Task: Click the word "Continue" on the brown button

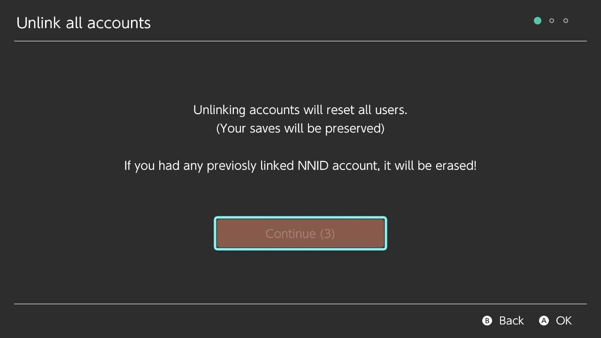Action: [x=291, y=234]
